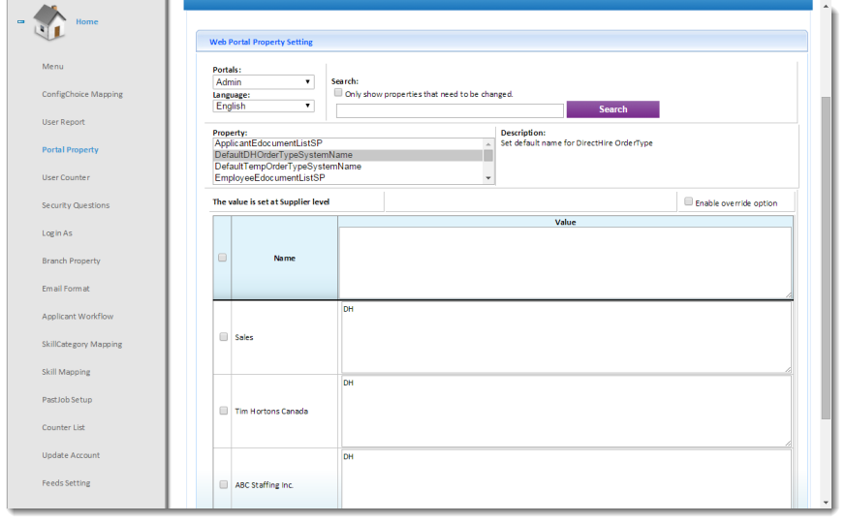Select the Tim Hortons Canada checkbox
846x523 pixels.
tap(223, 411)
